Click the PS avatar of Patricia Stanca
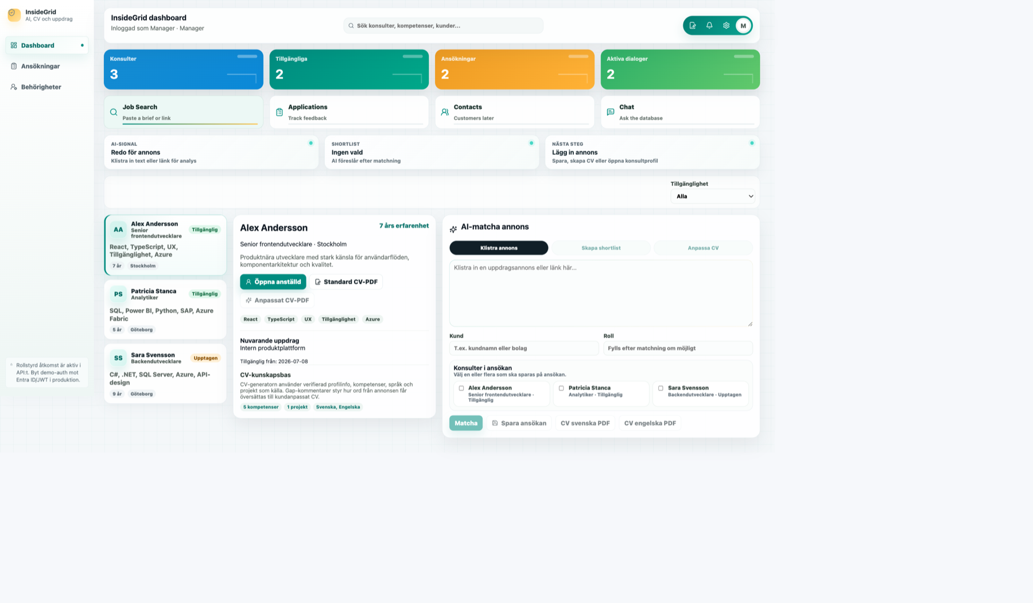 click(118, 294)
